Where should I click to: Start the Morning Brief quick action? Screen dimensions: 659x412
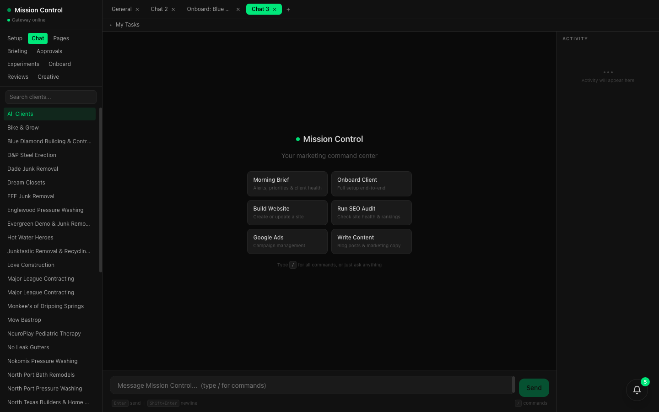pyautogui.click(x=287, y=184)
